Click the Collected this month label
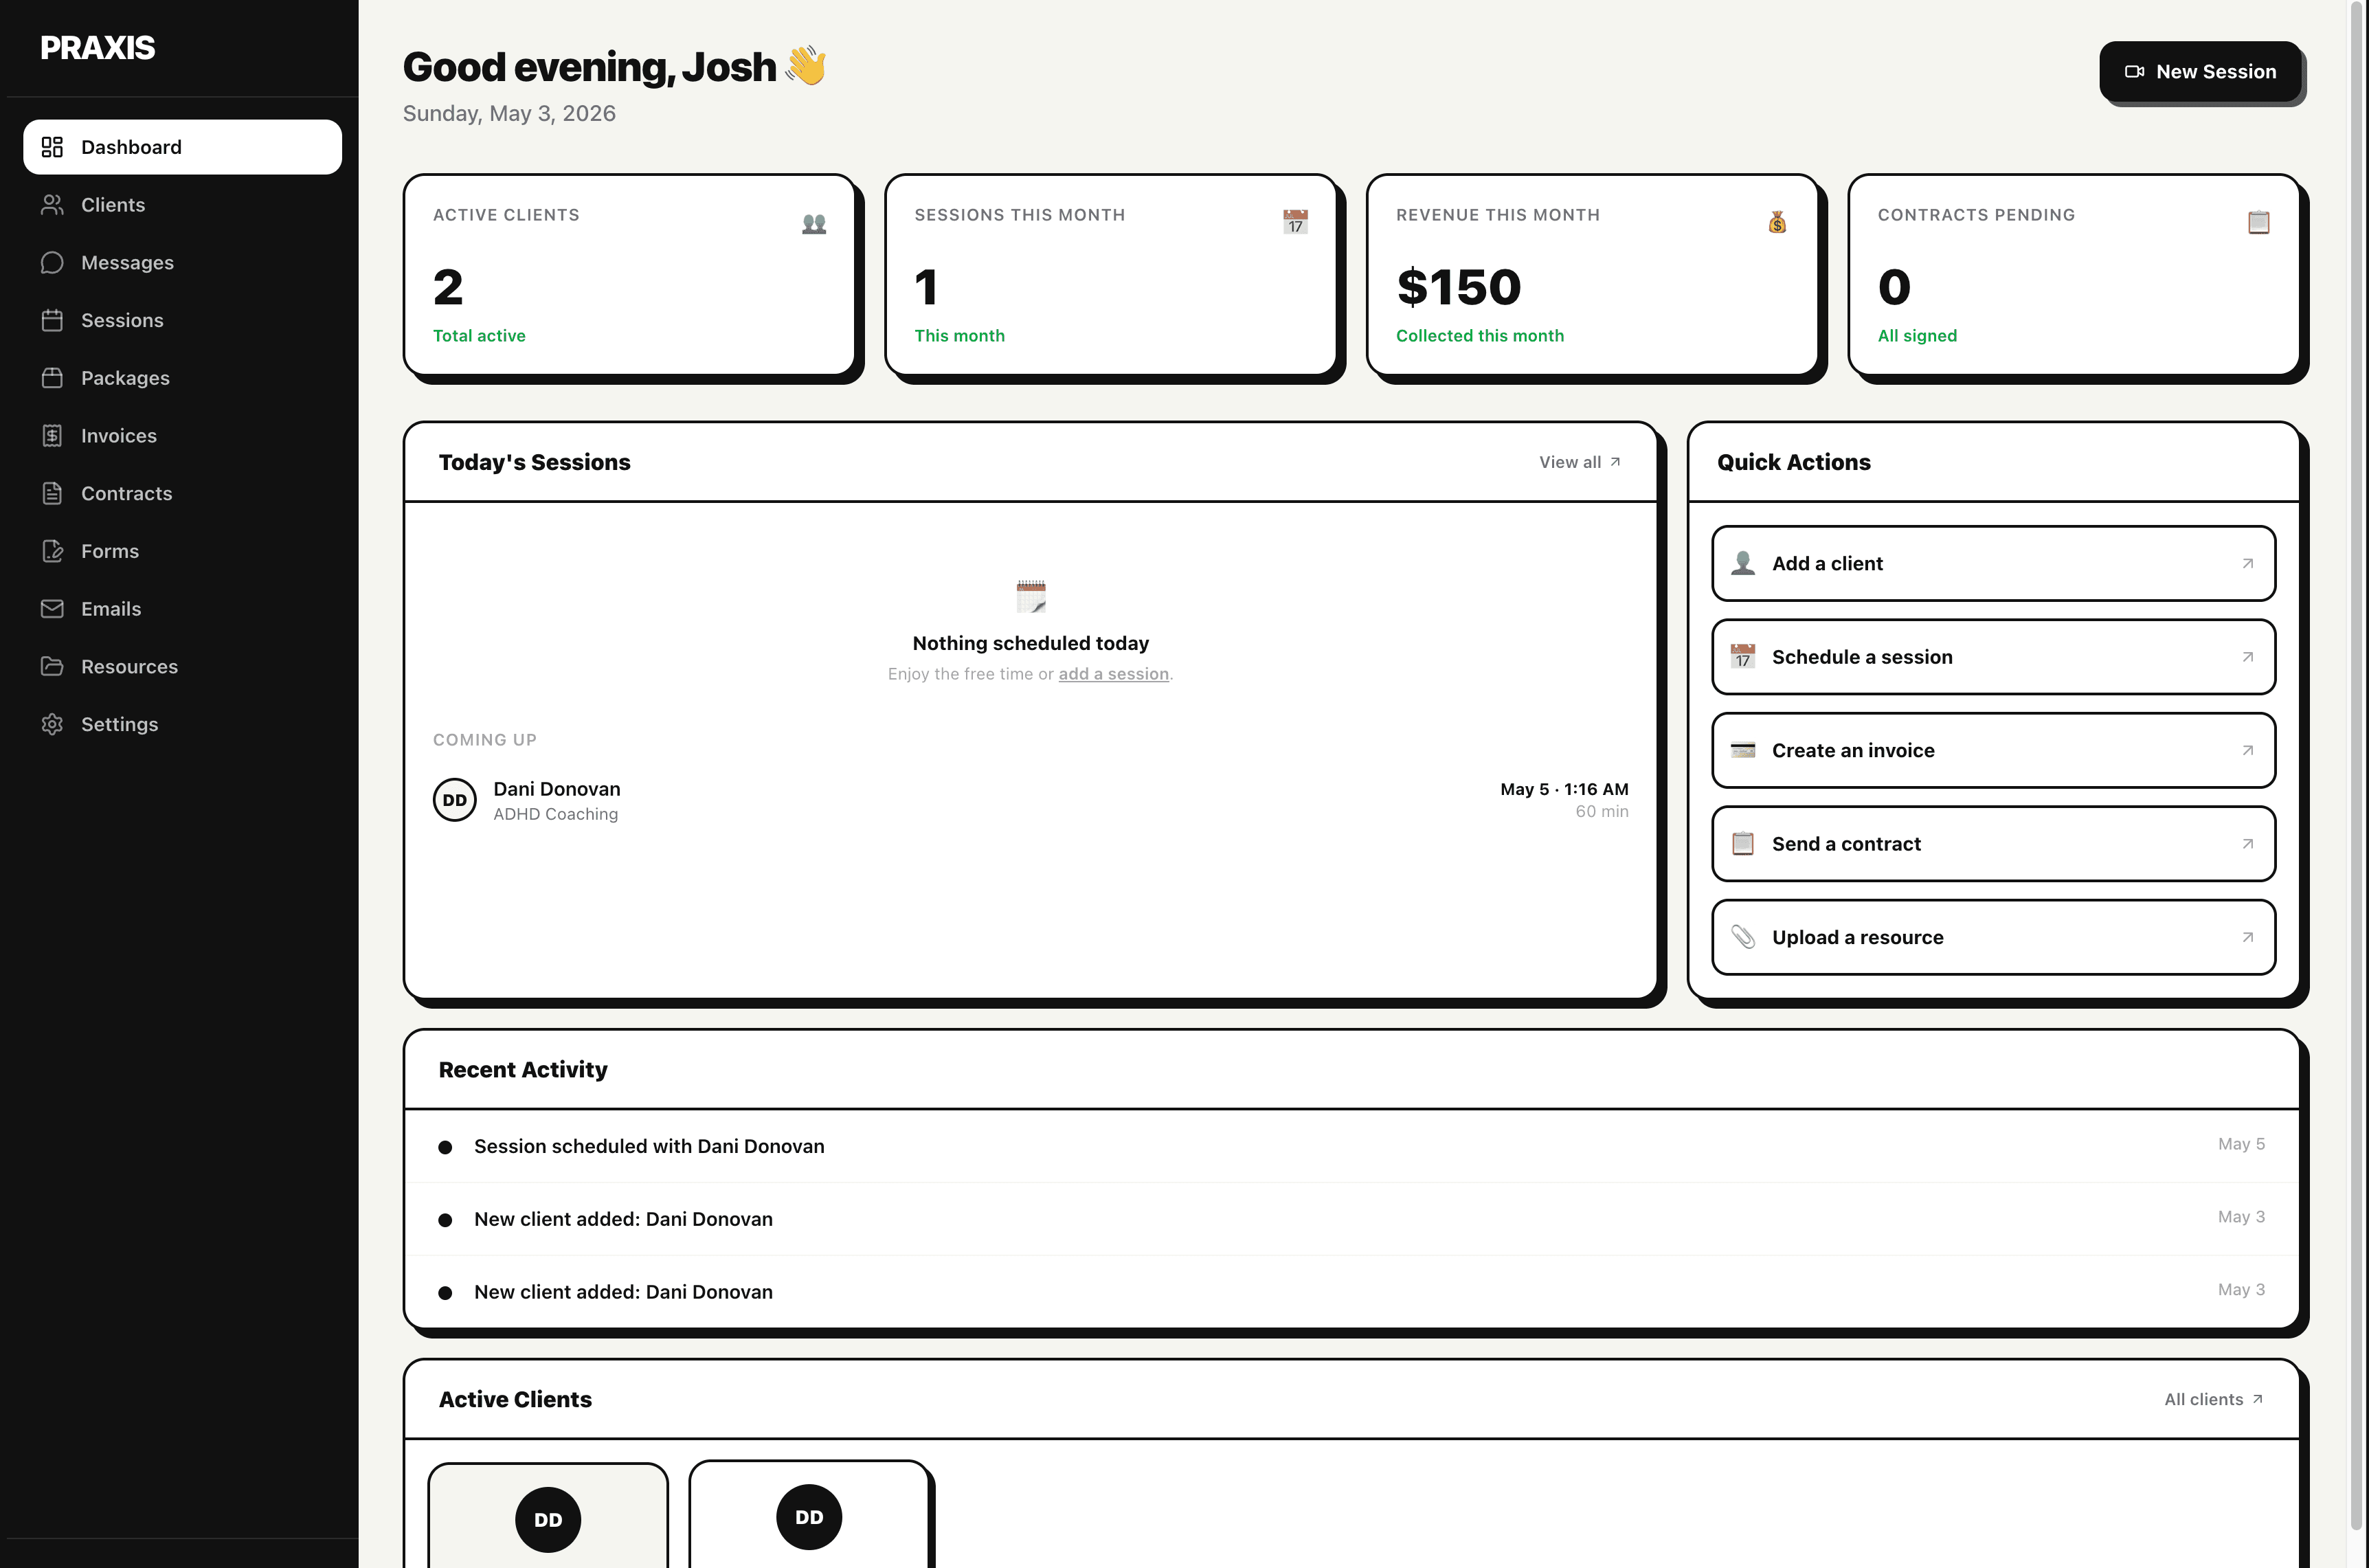Viewport: 2369px width, 1568px height. coord(1479,336)
